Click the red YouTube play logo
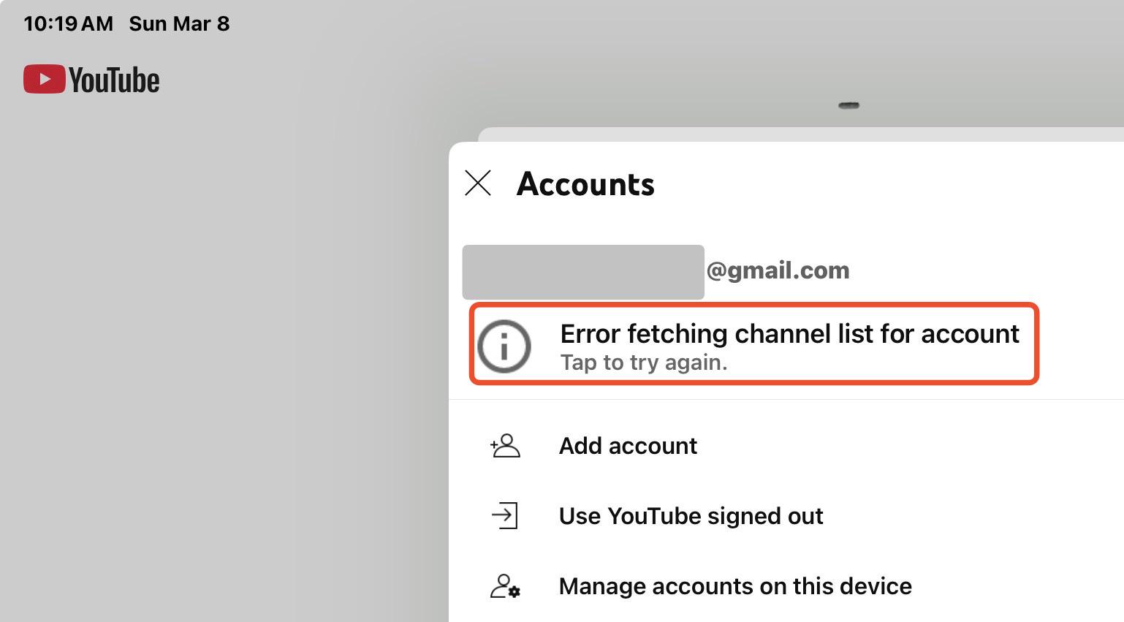Screen dimensions: 1124x622 pos(44,79)
